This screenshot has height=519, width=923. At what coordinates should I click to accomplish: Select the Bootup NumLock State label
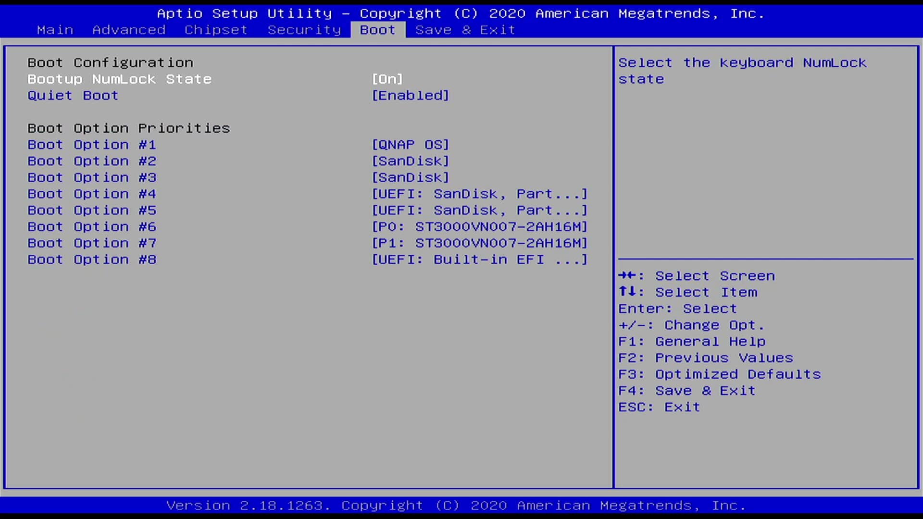pos(119,79)
